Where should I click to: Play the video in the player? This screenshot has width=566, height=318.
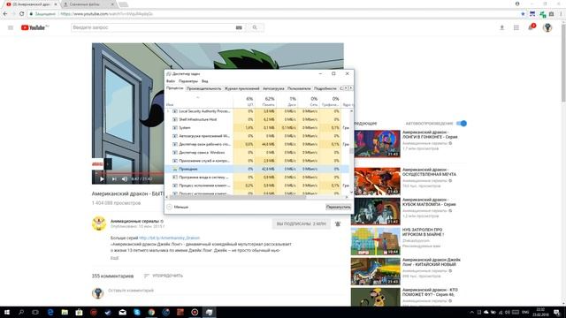point(103,178)
